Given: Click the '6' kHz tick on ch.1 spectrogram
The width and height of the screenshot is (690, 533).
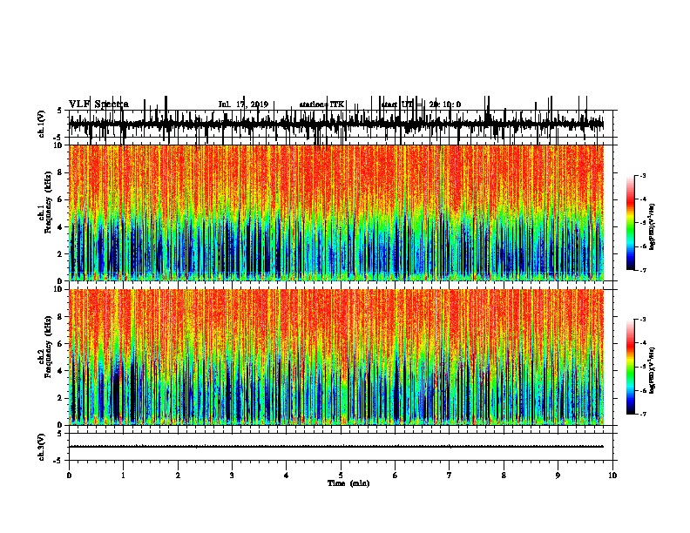Looking at the screenshot, I should pyautogui.click(x=61, y=199).
